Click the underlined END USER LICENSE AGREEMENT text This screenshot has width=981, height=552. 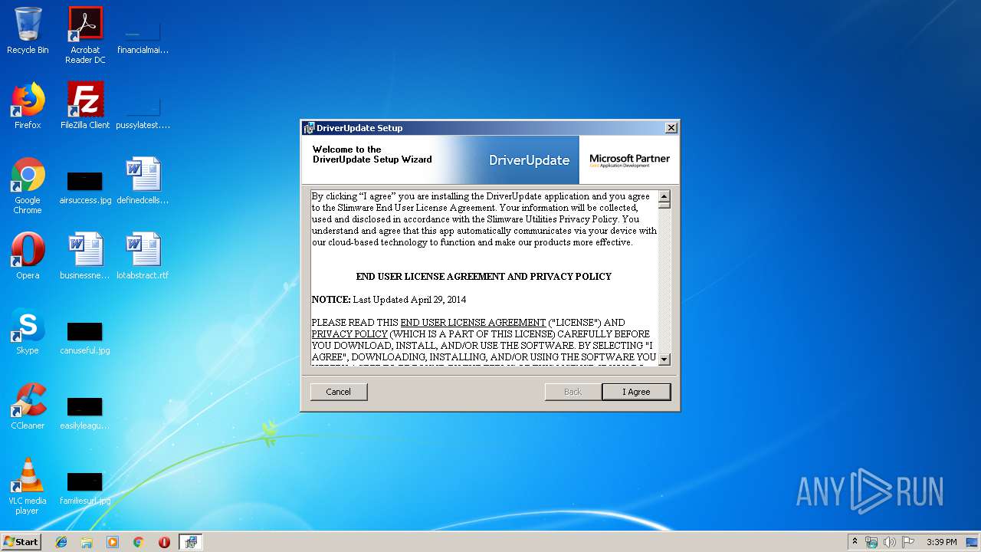pyautogui.click(x=473, y=323)
